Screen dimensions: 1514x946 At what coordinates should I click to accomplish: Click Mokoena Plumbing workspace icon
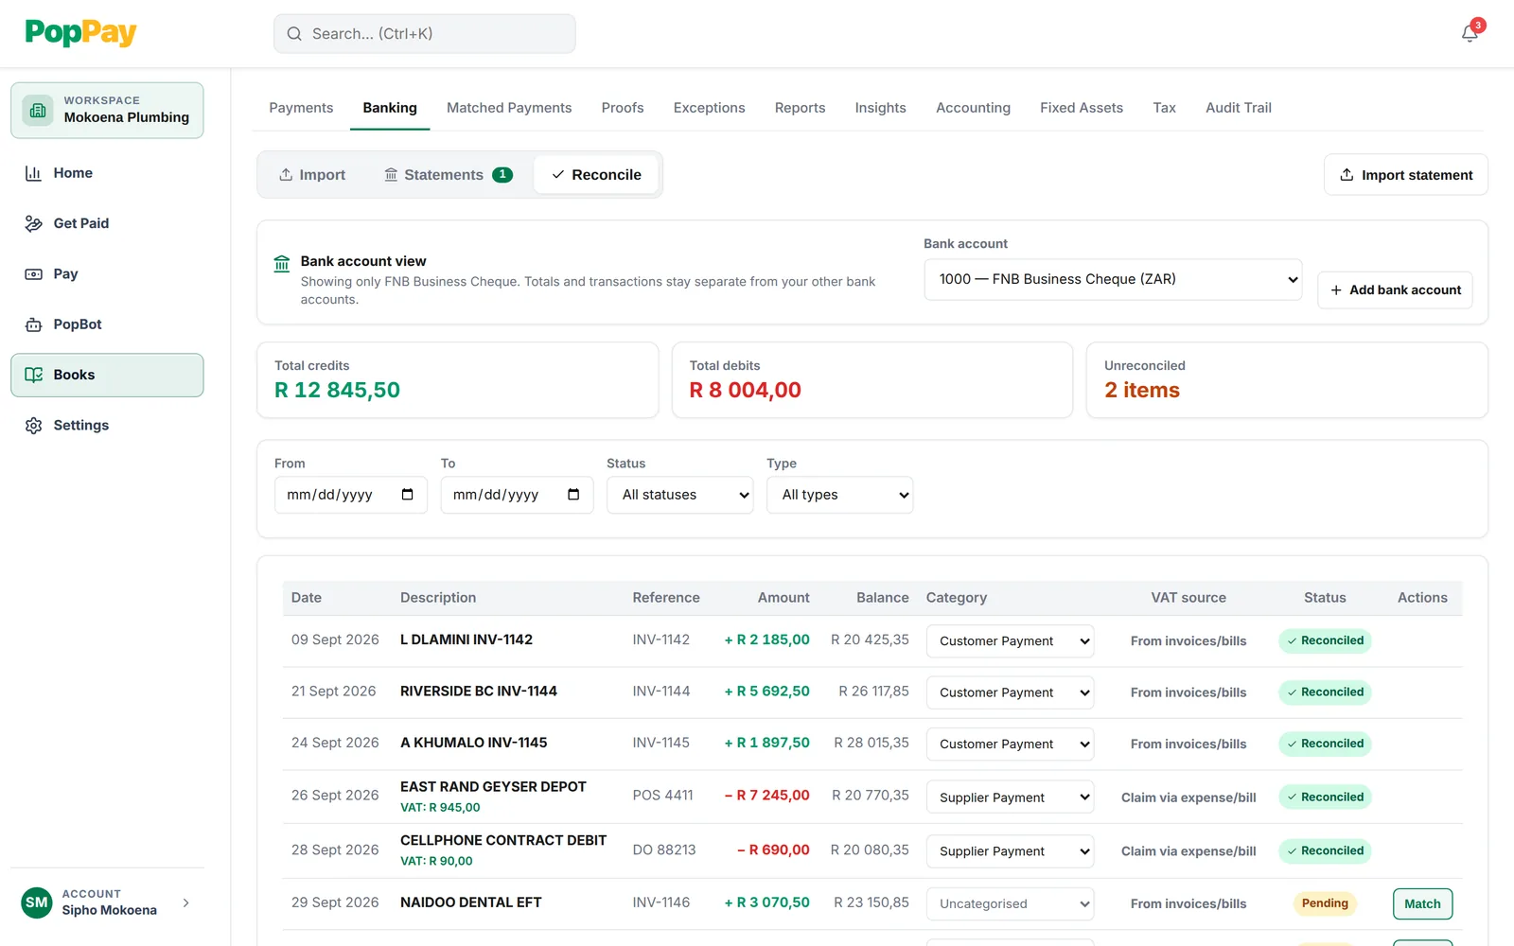[x=38, y=110]
